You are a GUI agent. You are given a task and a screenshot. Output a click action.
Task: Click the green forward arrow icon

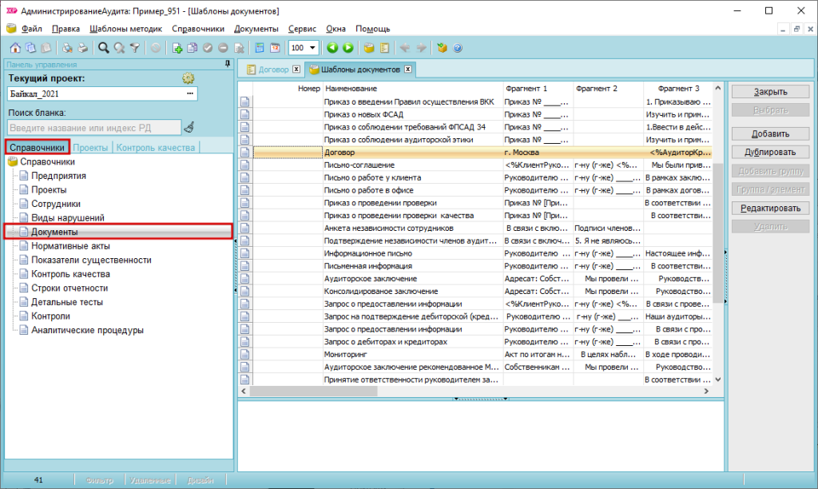pos(348,48)
